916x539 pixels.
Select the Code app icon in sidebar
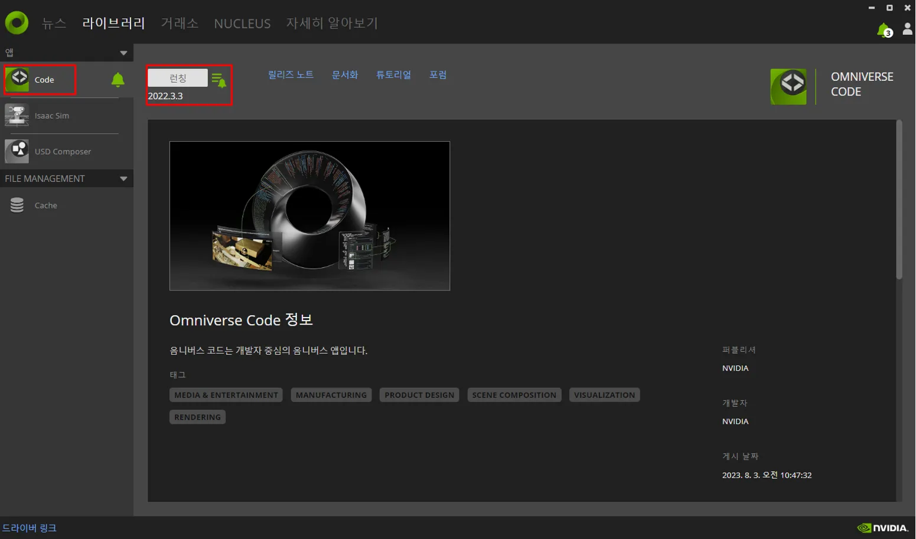click(17, 79)
